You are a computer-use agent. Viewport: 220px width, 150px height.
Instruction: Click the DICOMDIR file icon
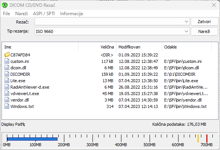[7, 74]
